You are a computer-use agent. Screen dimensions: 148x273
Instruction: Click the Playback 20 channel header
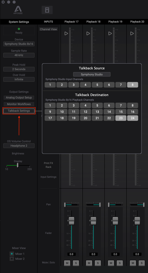(x=137, y=22)
